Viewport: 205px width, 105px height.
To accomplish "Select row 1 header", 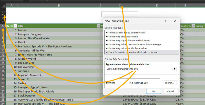I will 3,9.
